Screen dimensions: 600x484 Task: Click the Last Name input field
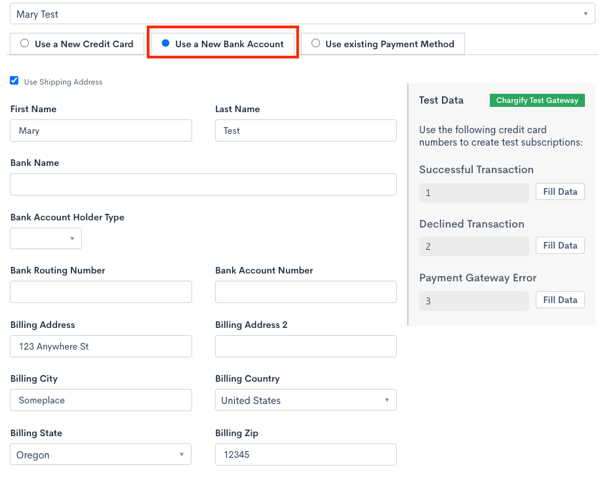(306, 131)
